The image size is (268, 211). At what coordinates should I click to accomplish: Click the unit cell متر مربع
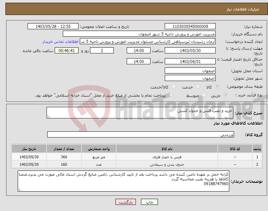click(99, 157)
